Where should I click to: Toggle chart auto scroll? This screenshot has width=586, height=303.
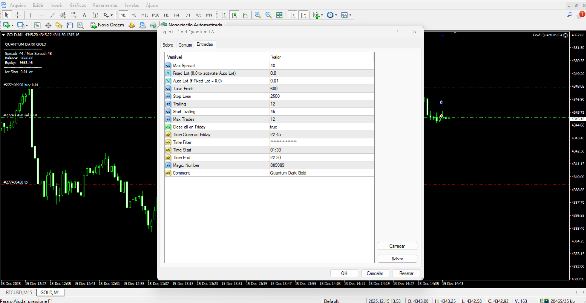293,15
